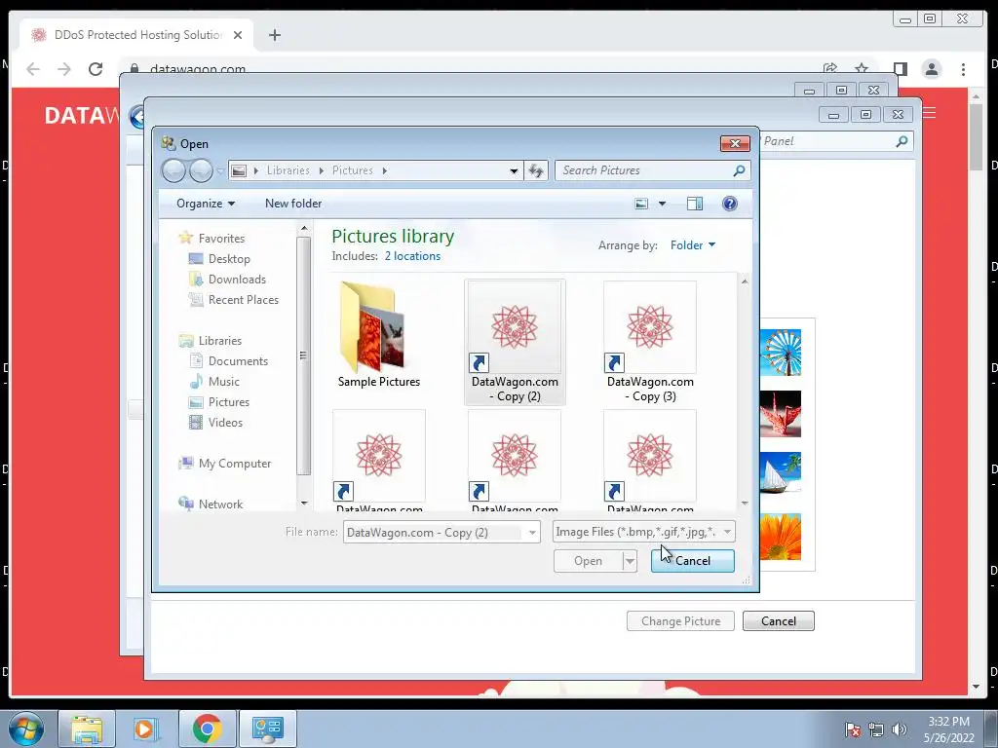Click the refresh icon beside the address path
Viewport: 998px width, 748px height.
(536, 170)
